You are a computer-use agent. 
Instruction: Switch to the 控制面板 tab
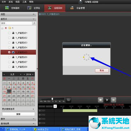click(x=12, y=8)
